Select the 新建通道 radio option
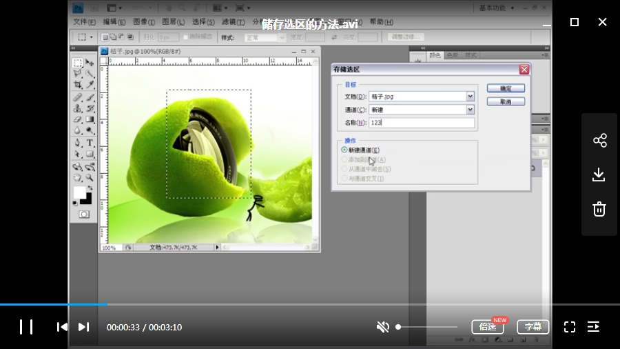Screen dimensions: 620x349 (344, 150)
